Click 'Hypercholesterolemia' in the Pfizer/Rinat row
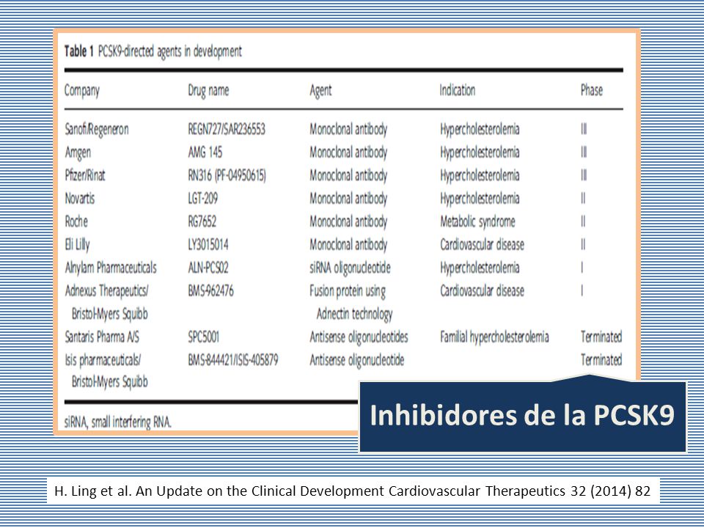 (480, 175)
